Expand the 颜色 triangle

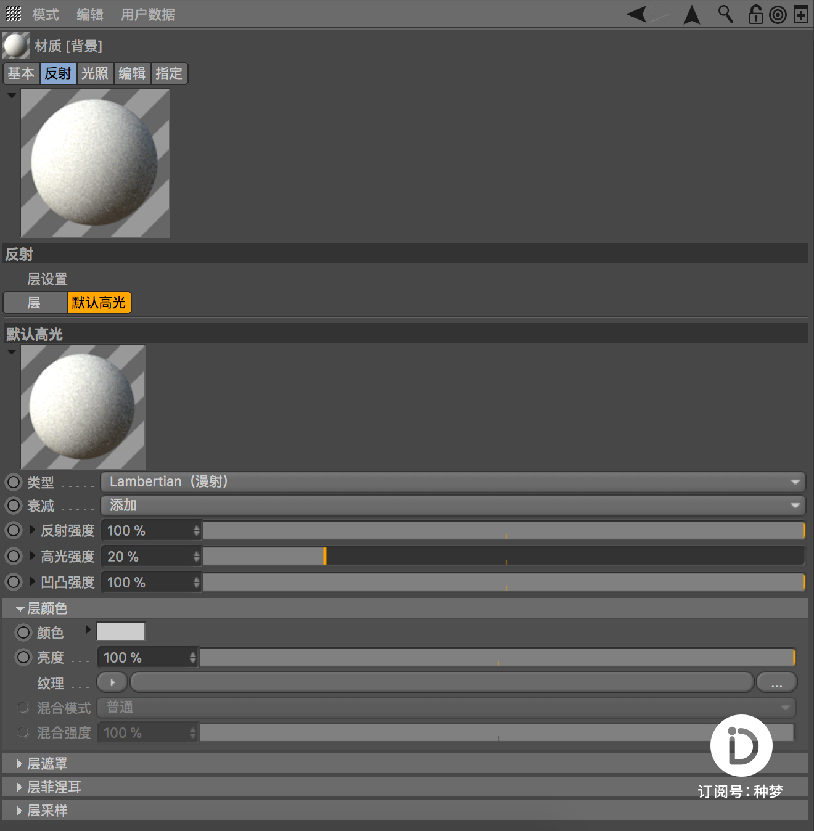[x=88, y=629]
